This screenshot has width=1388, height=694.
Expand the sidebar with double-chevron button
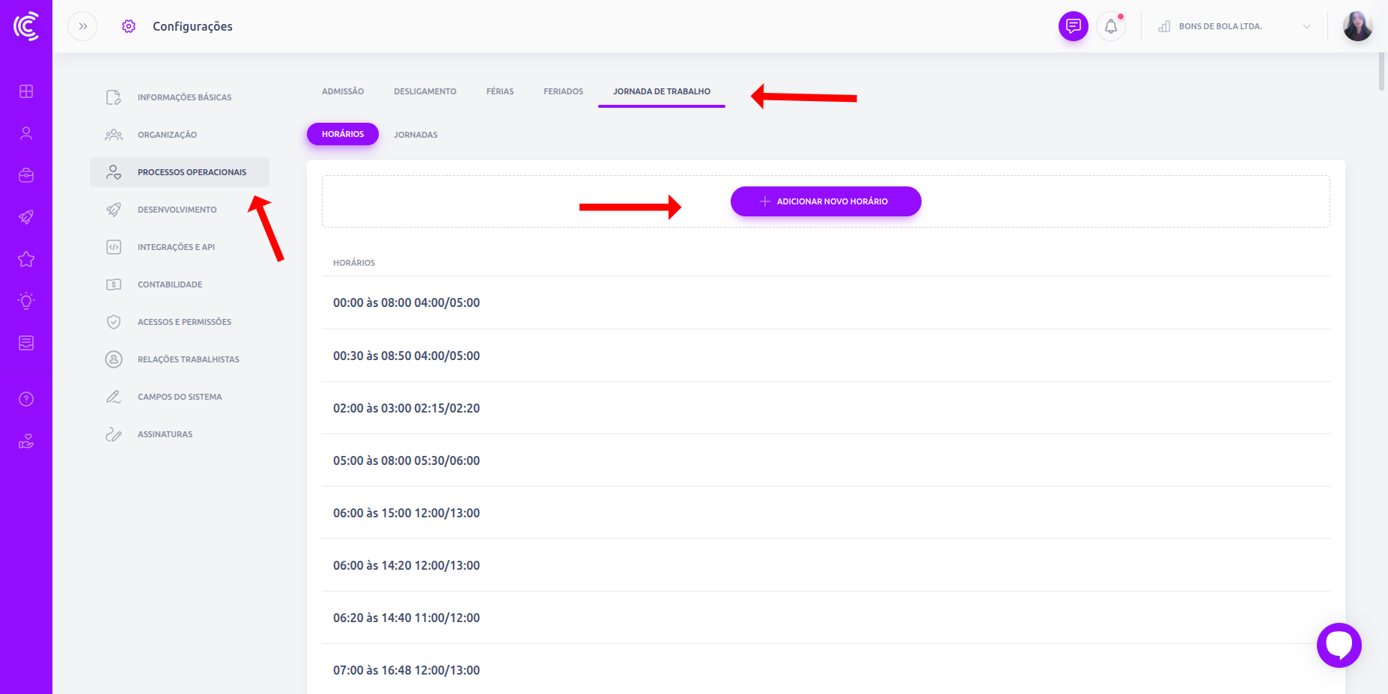(x=82, y=26)
